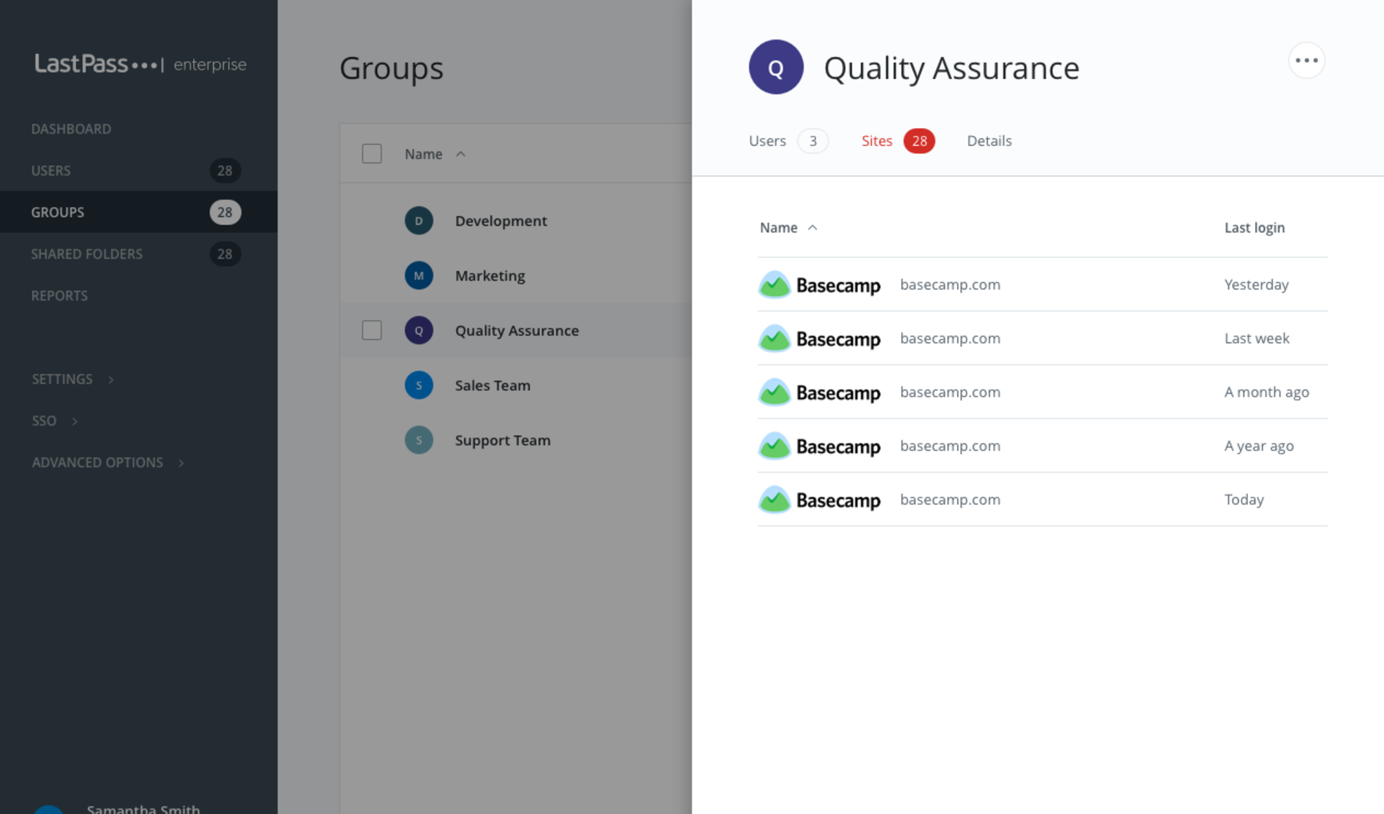Select the Quality Assurance group row name

(517, 330)
